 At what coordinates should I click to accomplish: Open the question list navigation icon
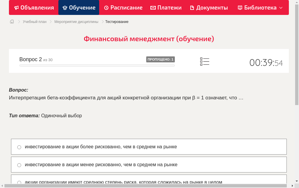pos(205,61)
